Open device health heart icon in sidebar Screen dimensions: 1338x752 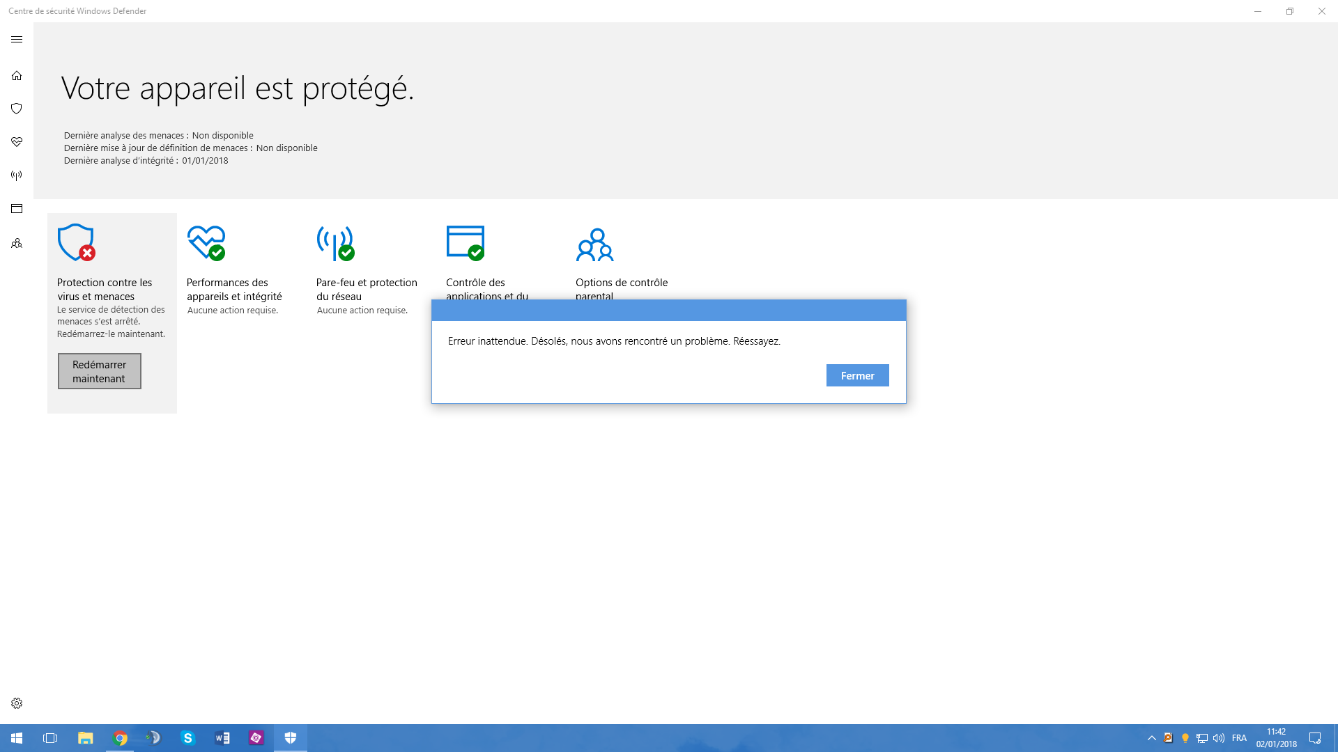(x=17, y=142)
